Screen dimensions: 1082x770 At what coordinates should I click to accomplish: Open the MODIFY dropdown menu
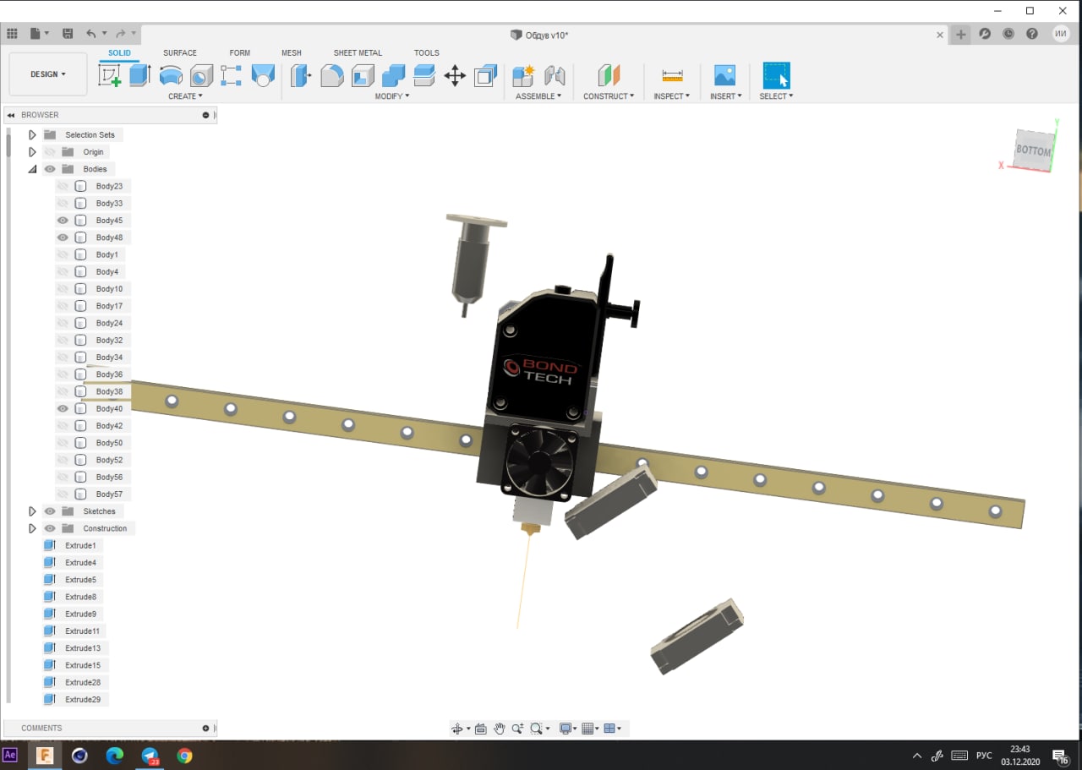tap(392, 96)
